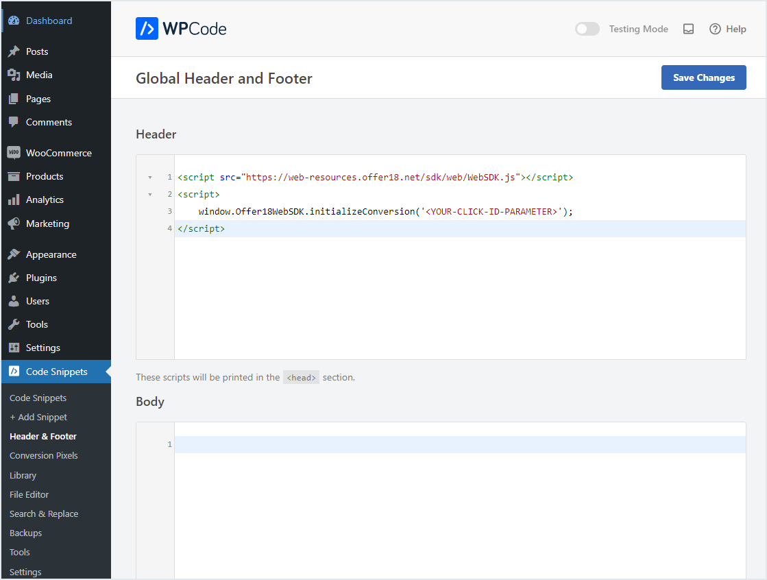Enable the Testing Mode toggle
The image size is (767, 580).
[x=587, y=29]
